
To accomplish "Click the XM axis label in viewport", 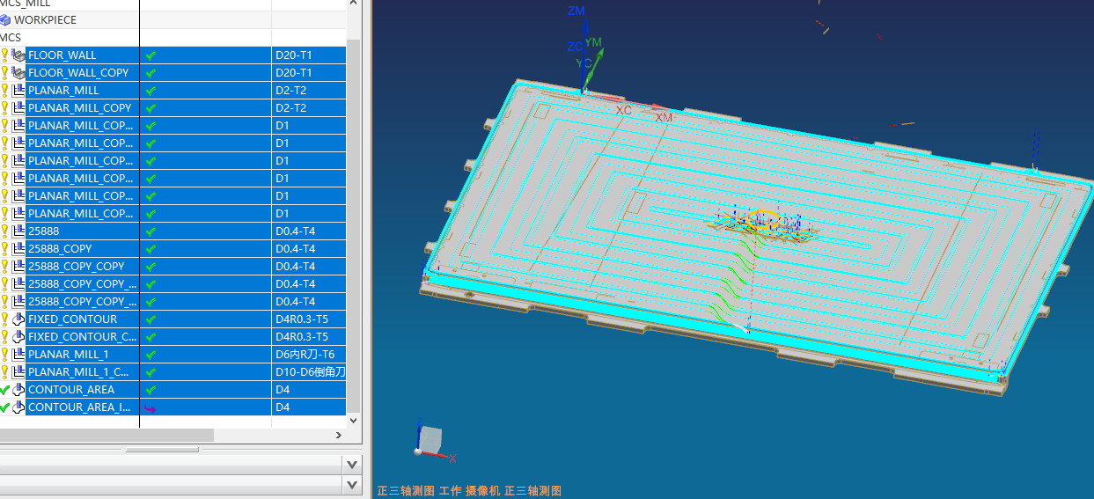I will click(x=664, y=117).
